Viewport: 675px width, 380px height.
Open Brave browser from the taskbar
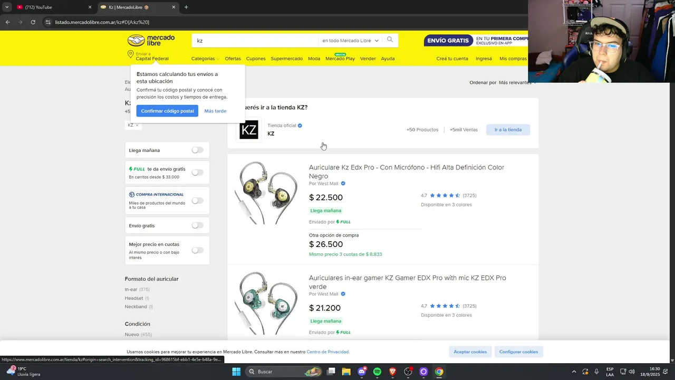(x=392, y=372)
